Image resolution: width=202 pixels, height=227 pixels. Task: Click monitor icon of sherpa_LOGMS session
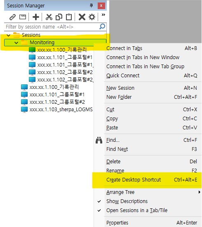24,110
